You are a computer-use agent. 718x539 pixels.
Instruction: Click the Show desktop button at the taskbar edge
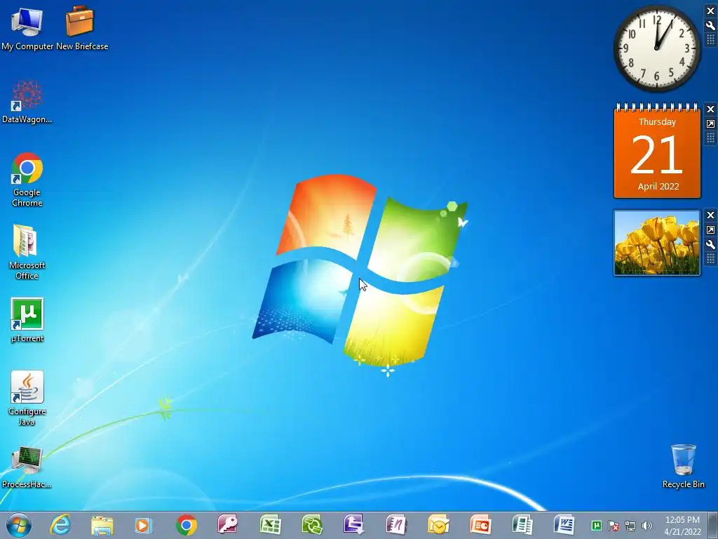tap(713, 525)
